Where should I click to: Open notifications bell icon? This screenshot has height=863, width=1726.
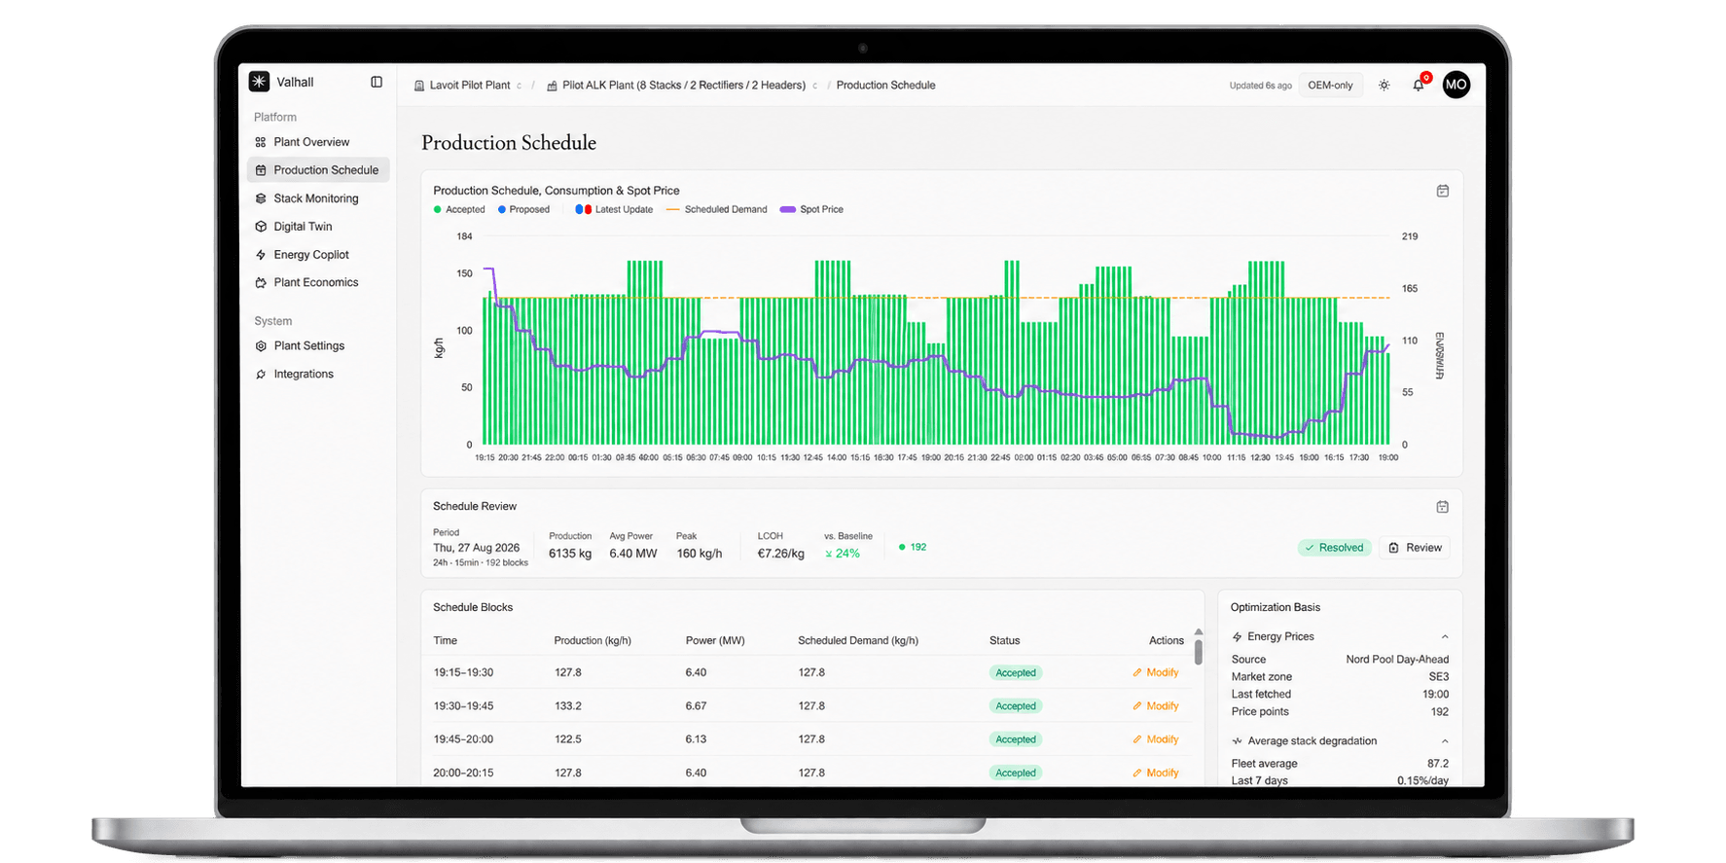1419,86
